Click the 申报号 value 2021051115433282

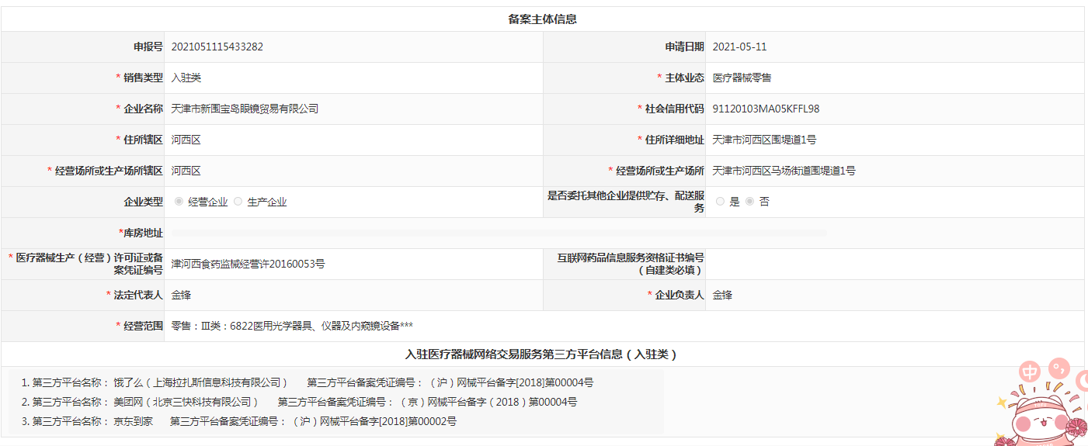pos(217,47)
